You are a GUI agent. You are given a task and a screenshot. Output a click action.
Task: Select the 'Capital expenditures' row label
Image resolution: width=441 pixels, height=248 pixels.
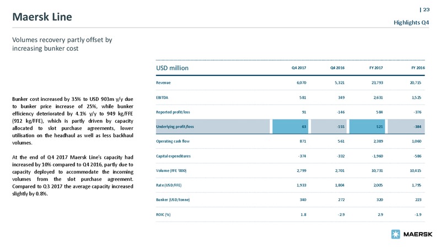(x=173, y=156)
